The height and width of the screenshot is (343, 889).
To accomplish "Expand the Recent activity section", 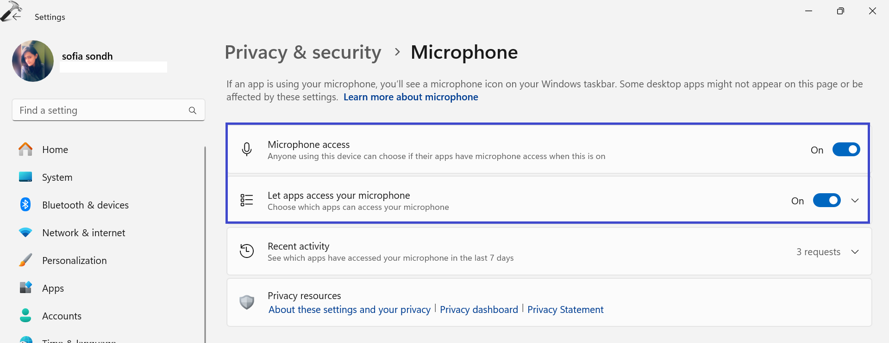I will tap(855, 252).
